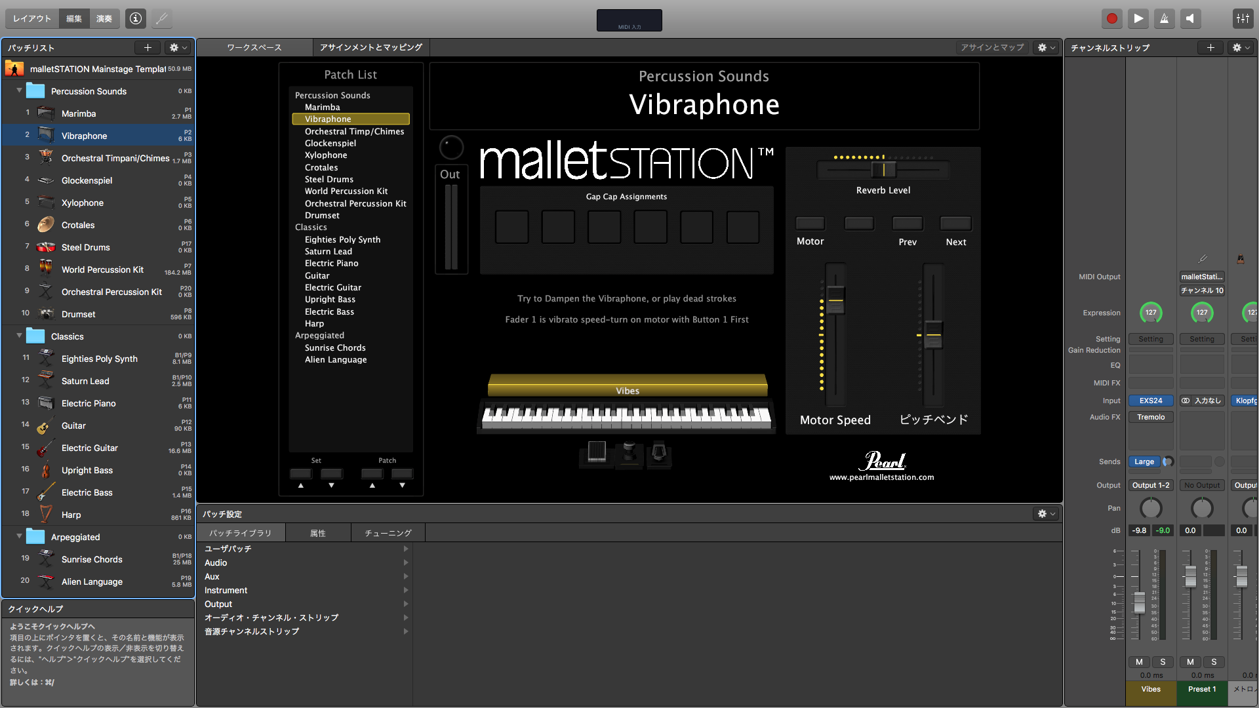This screenshot has width=1259, height=708.
Task: Click the Patch down arrow button
Action: pos(402,474)
